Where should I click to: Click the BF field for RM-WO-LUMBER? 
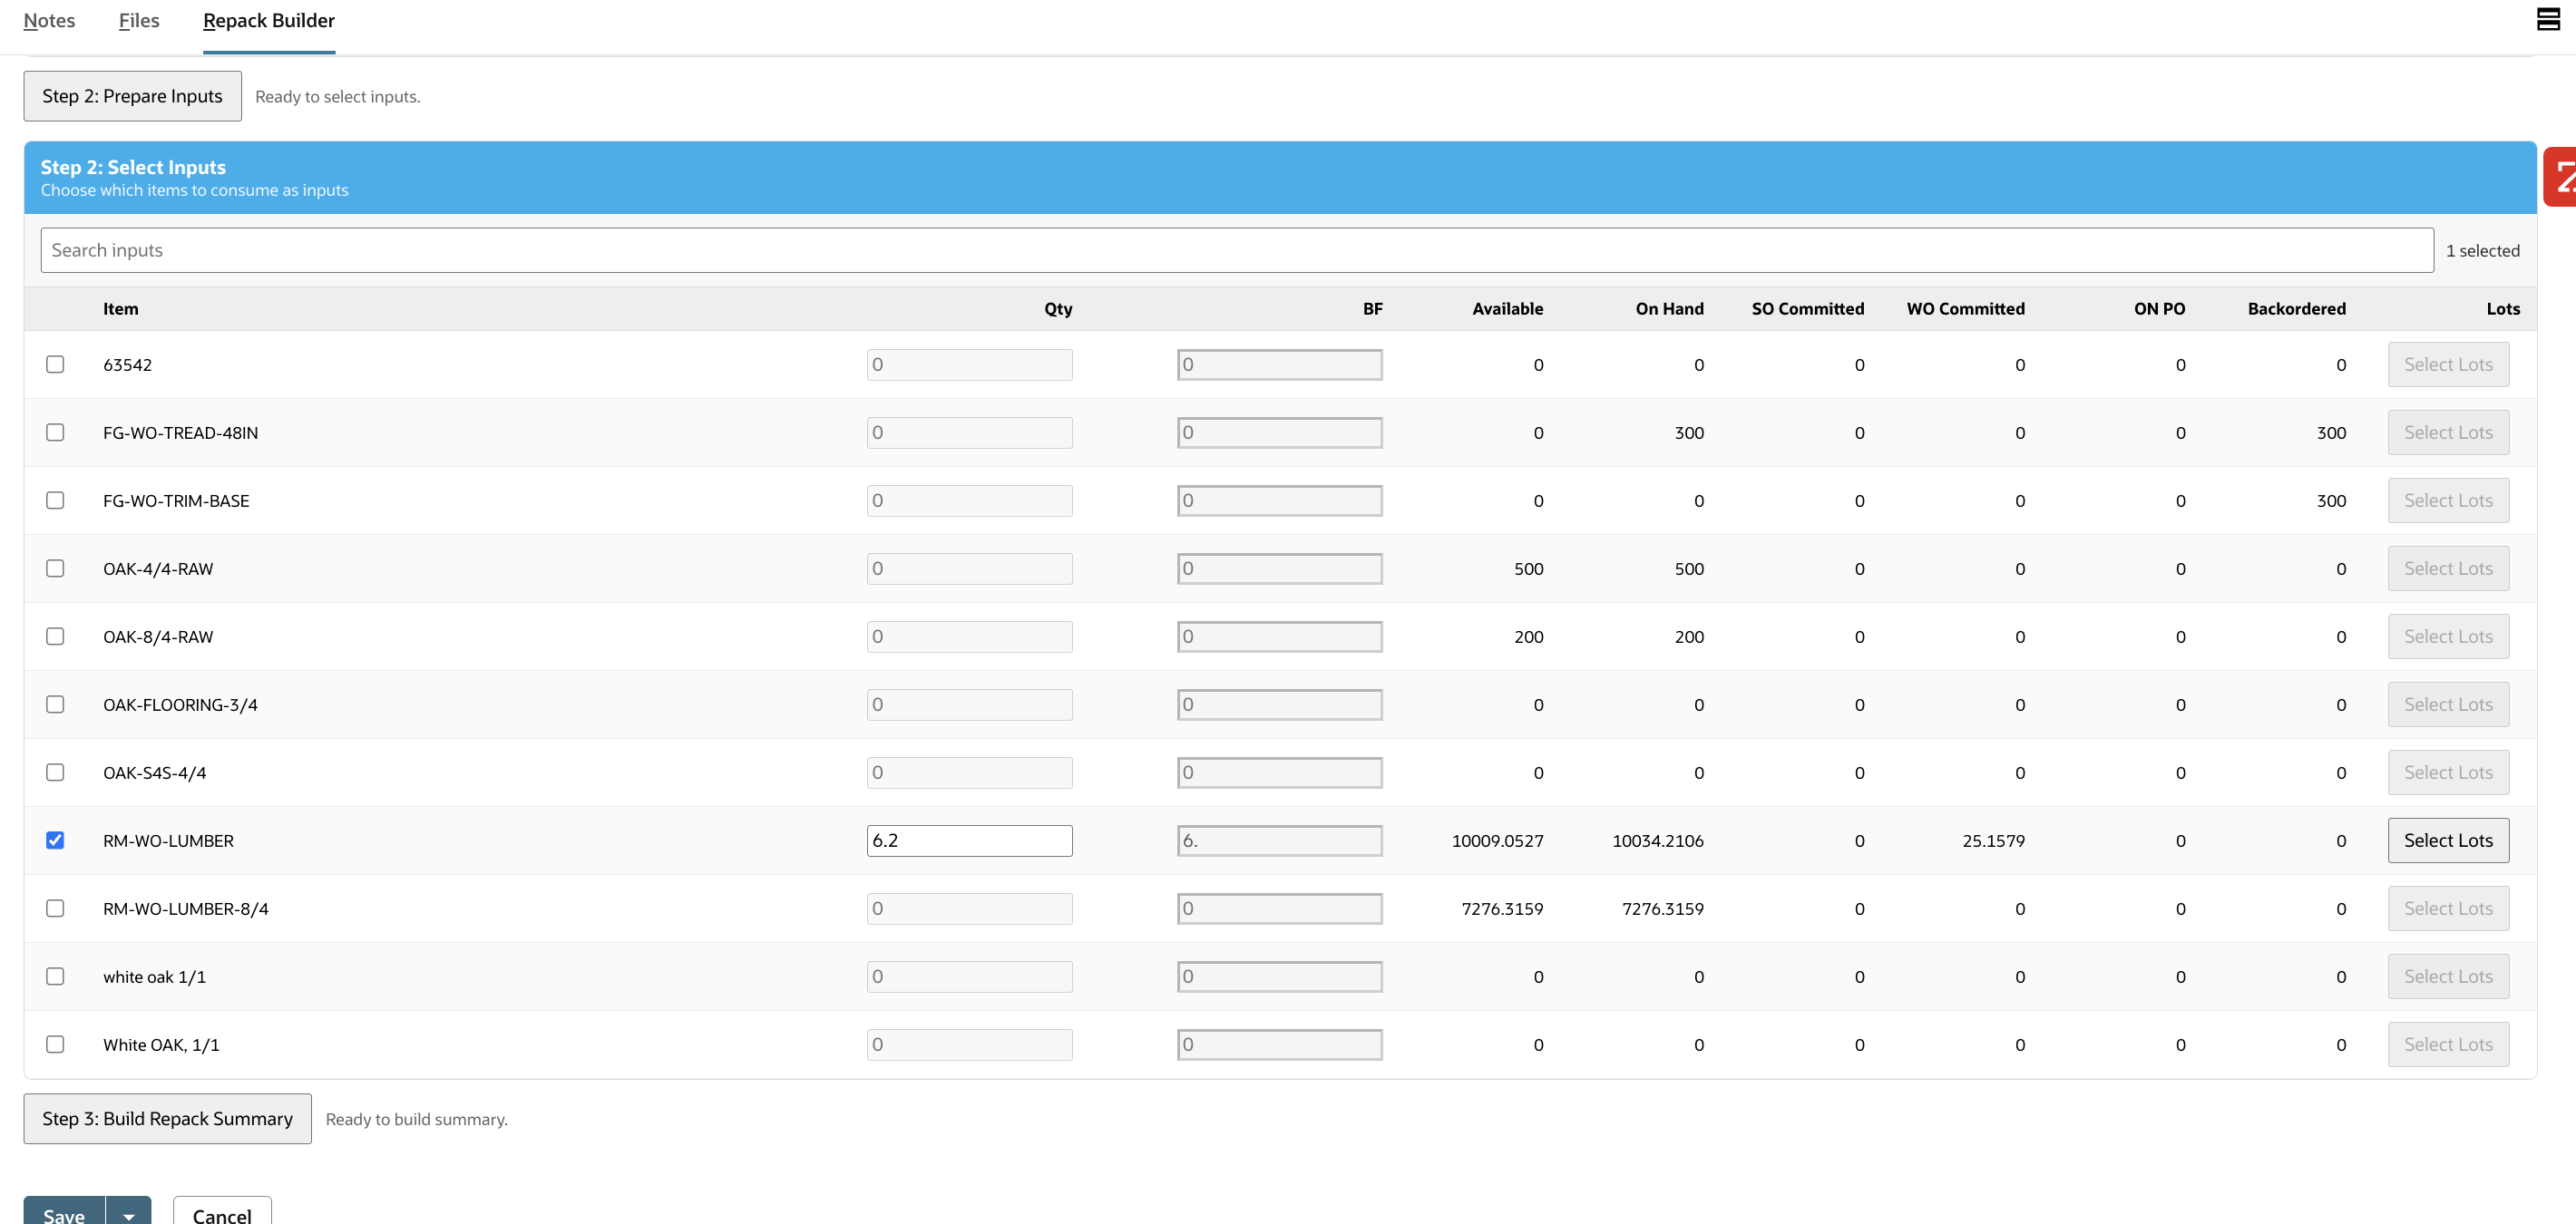tap(1280, 840)
